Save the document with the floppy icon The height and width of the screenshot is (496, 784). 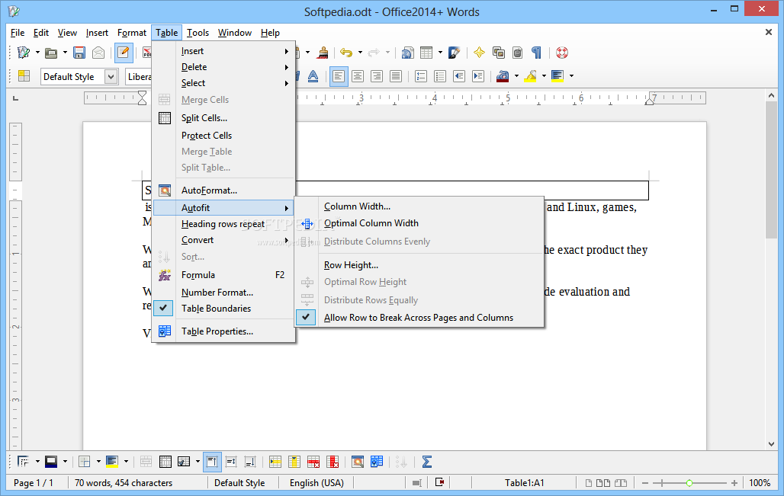tap(79, 53)
